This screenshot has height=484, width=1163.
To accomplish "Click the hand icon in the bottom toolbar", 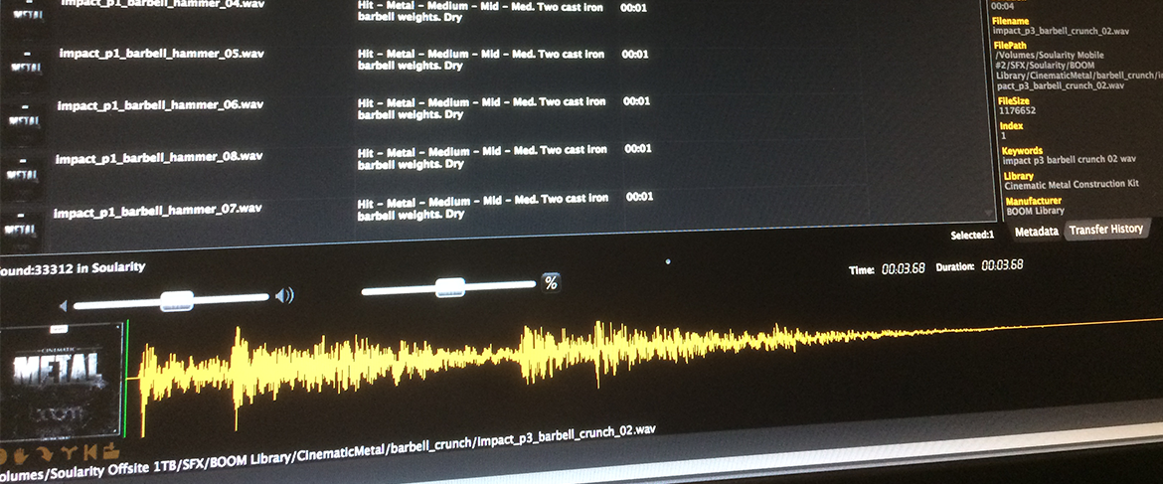I will tap(22, 454).
